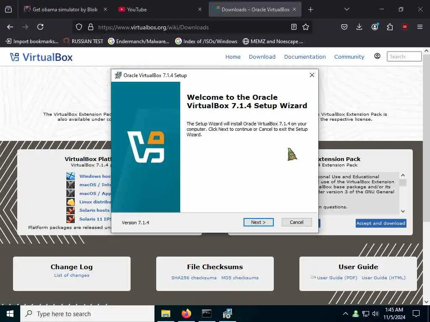430x322 pixels.
Task: Click Next in VirtualBox Setup wizard
Action: pos(258,222)
